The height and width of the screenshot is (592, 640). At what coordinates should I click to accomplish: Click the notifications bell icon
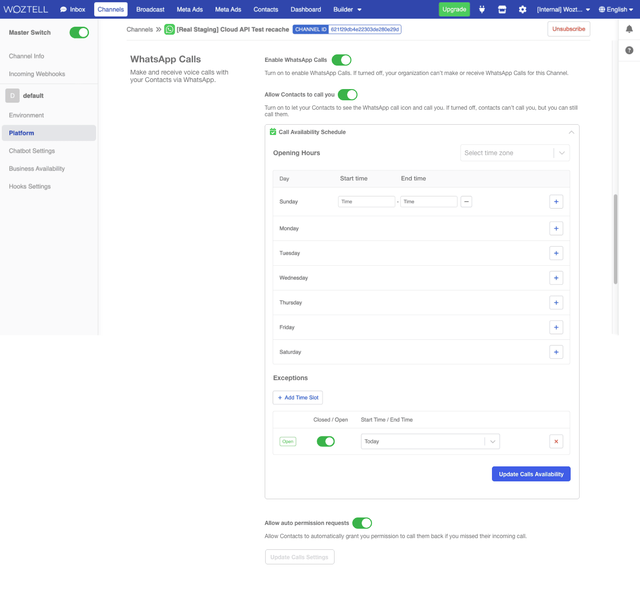629,29
